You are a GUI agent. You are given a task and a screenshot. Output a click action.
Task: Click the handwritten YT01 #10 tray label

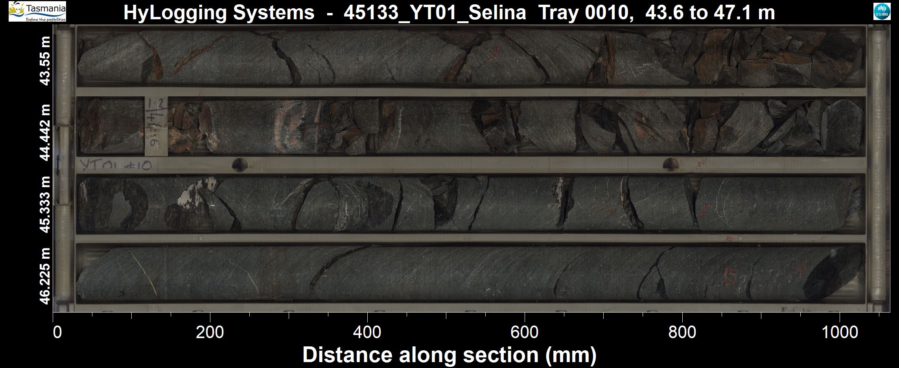click(x=116, y=165)
